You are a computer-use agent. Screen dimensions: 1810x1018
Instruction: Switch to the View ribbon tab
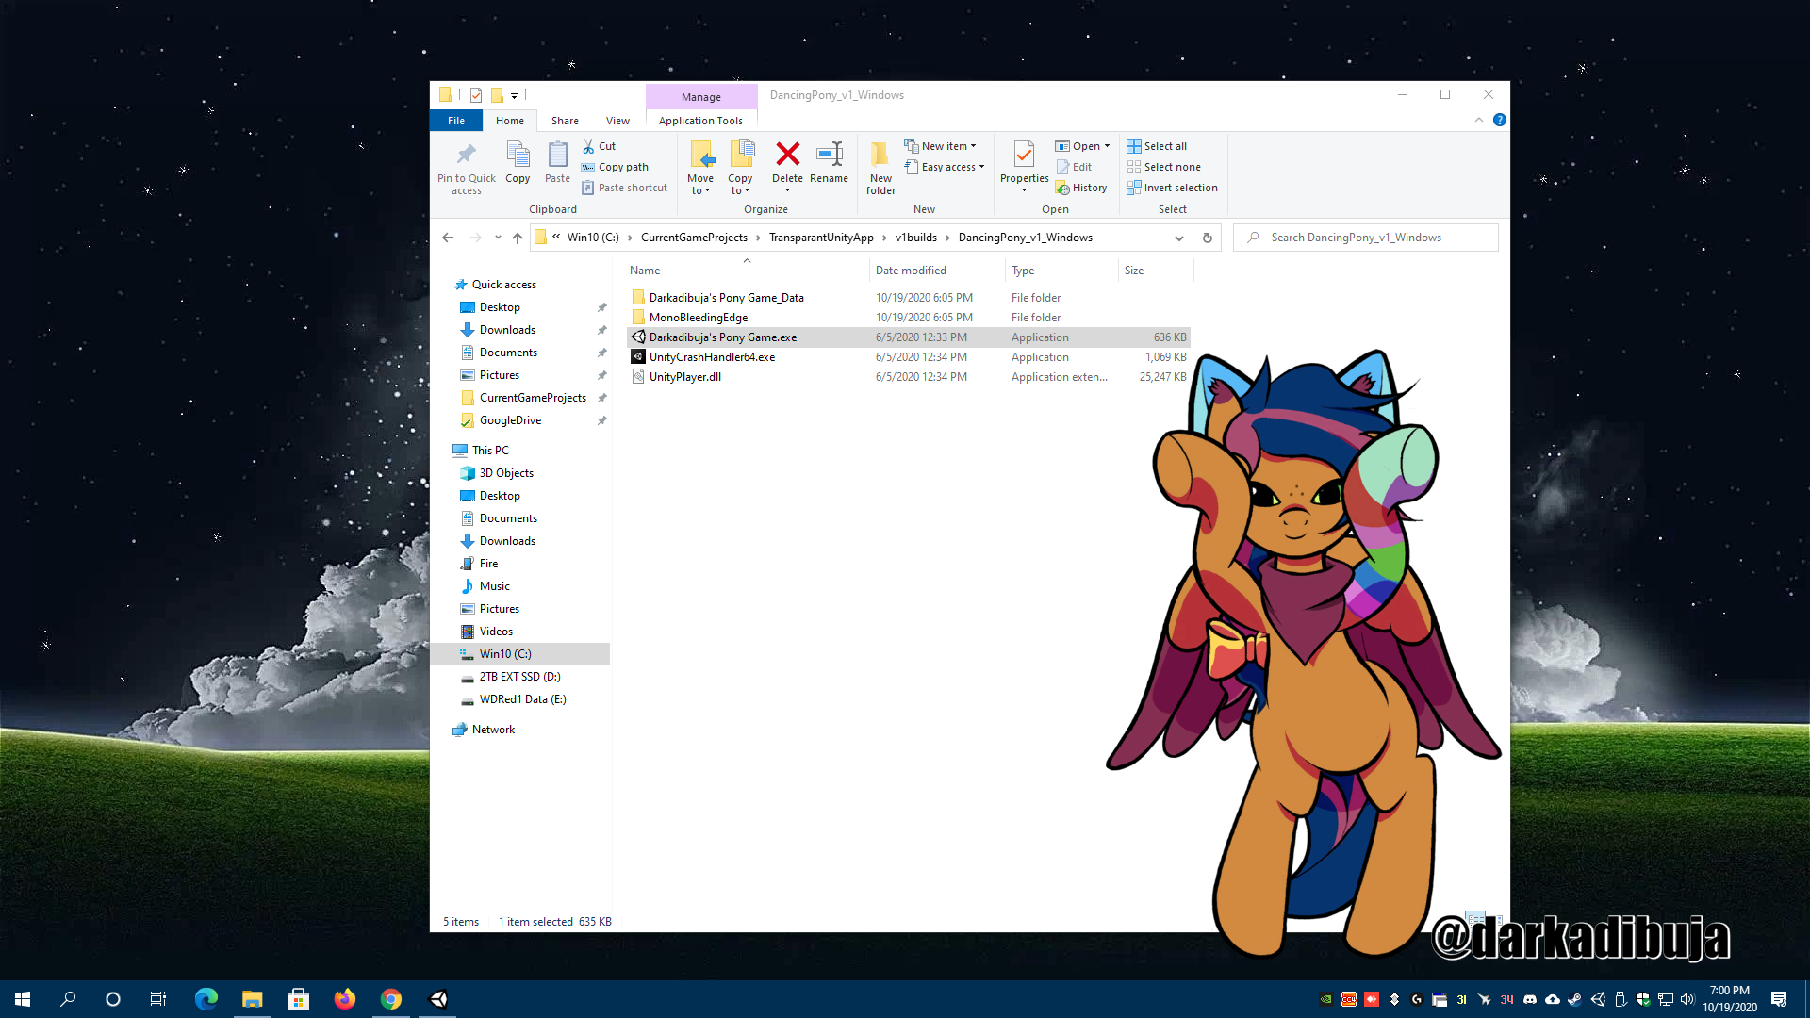617,121
